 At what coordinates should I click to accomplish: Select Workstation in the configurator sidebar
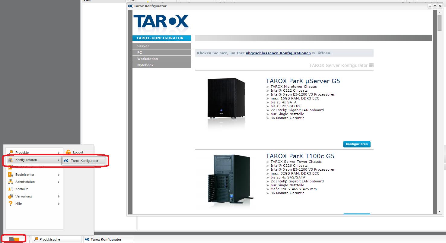(x=162, y=59)
